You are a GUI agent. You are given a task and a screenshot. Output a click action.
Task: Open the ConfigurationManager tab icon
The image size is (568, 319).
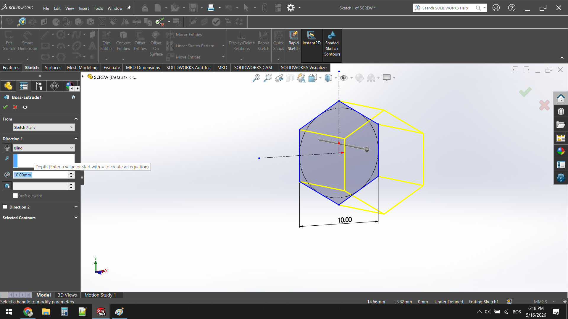[x=39, y=86]
